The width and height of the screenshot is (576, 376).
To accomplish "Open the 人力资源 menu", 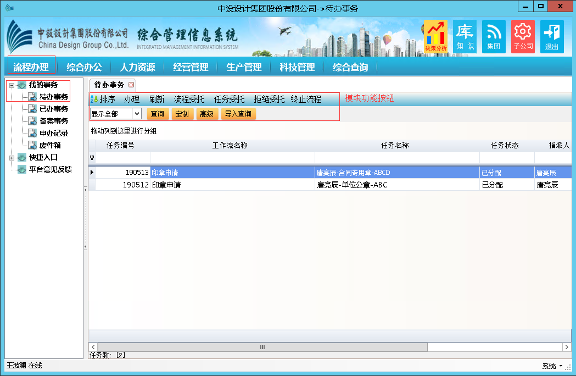I will pyautogui.click(x=137, y=67).
